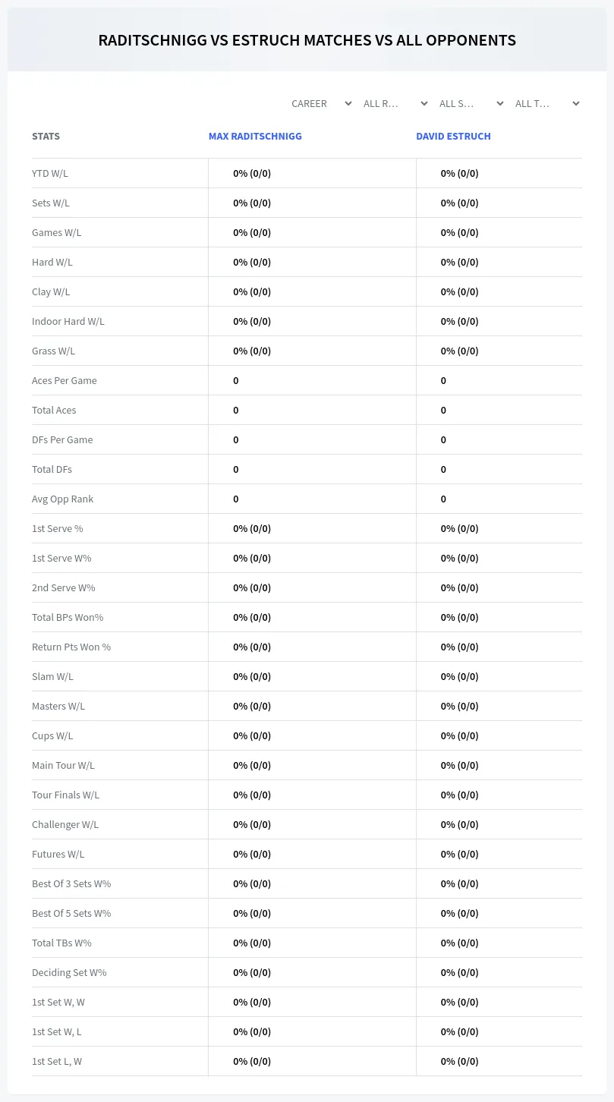The width and height of the screenshot is (614, 1102).
Task: Select the Clay W/L stat label
Action: (x=51, y=291)
